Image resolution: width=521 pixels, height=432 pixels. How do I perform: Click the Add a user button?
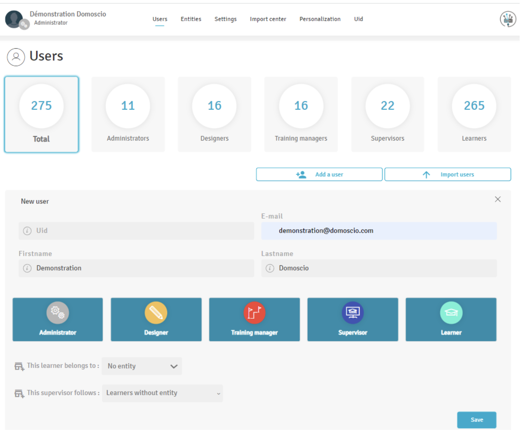click(320, 175)
